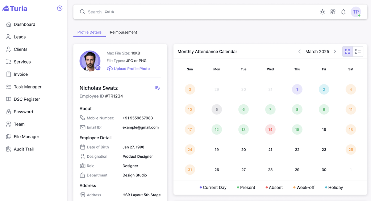Open the TP user avatar menu
This screenshot has height=201, width=371.
click(356, 12)
